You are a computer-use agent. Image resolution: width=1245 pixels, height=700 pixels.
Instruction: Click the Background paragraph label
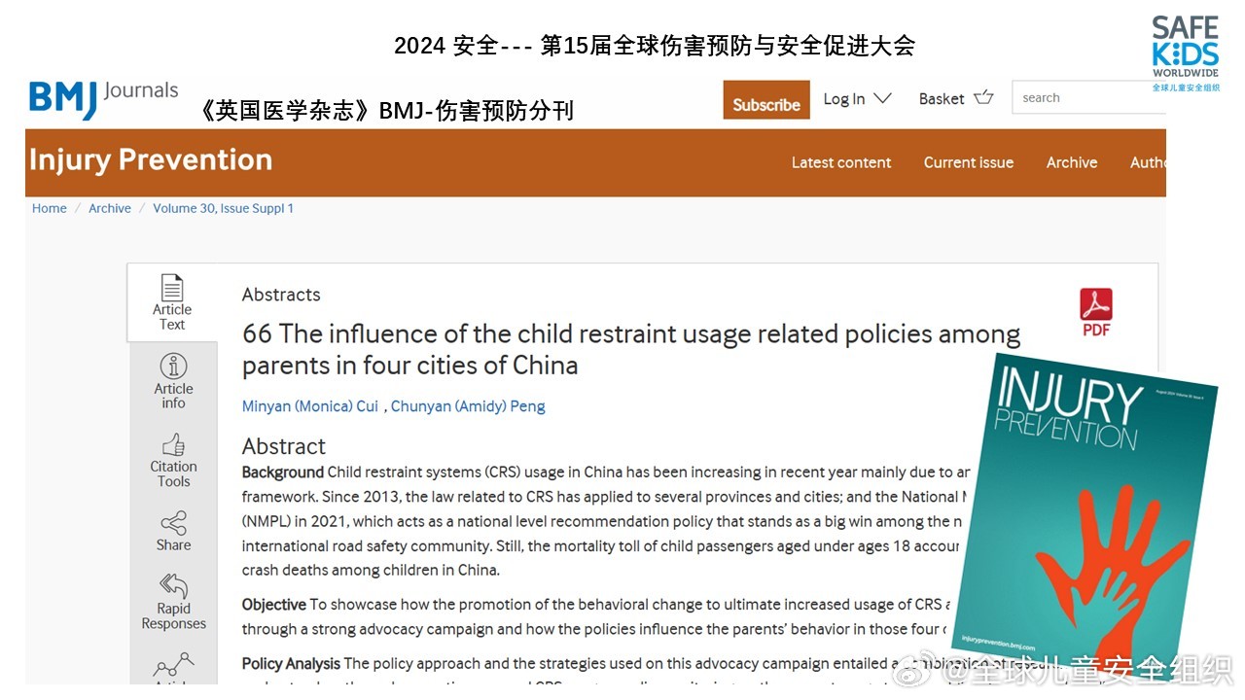tap(282, 472)
